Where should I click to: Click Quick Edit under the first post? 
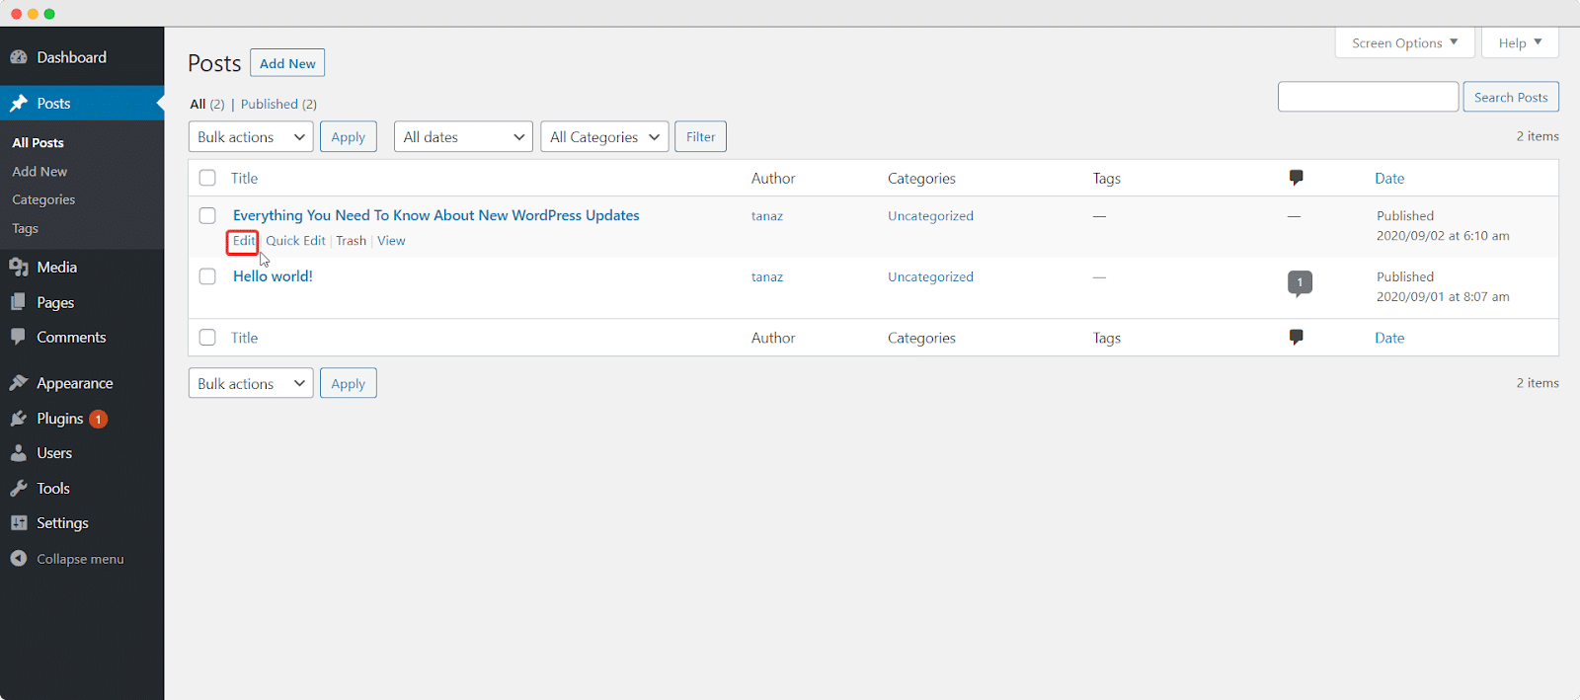295,241
